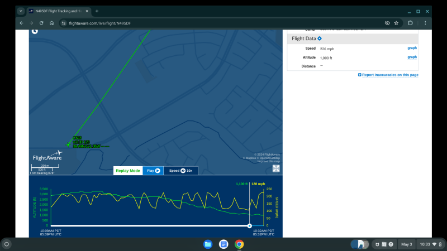
Task: Open the Files app in the shelf
Action: pos(208,244)
